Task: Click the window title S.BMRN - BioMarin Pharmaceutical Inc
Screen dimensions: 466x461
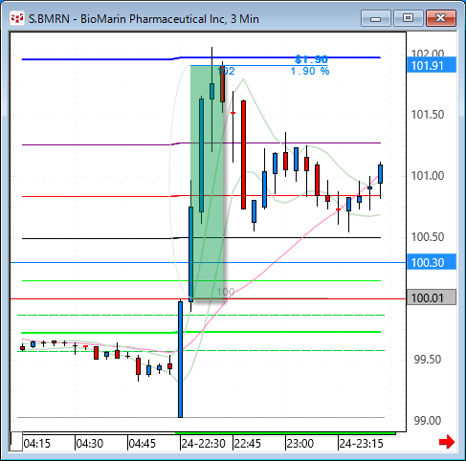Action: pyautogui.click(x=144, y=19)
